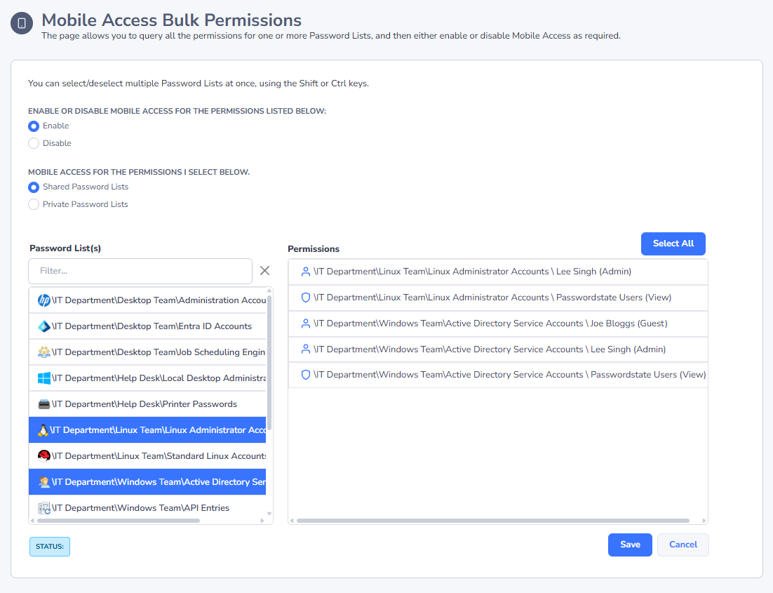Click shield icon for Active Directory Passwordstate Users
The image size is (773, 593).
tap(306, 375)
